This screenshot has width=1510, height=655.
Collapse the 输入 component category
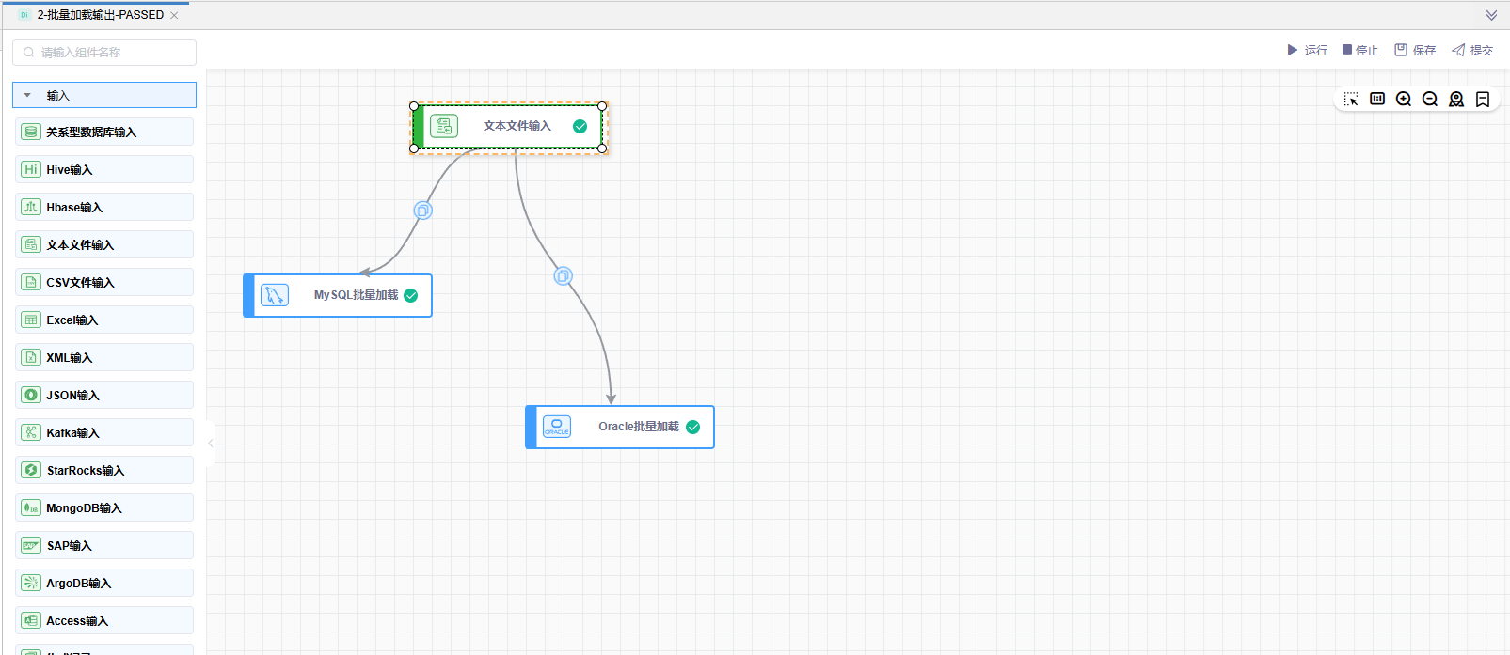(x=28, y=95)
